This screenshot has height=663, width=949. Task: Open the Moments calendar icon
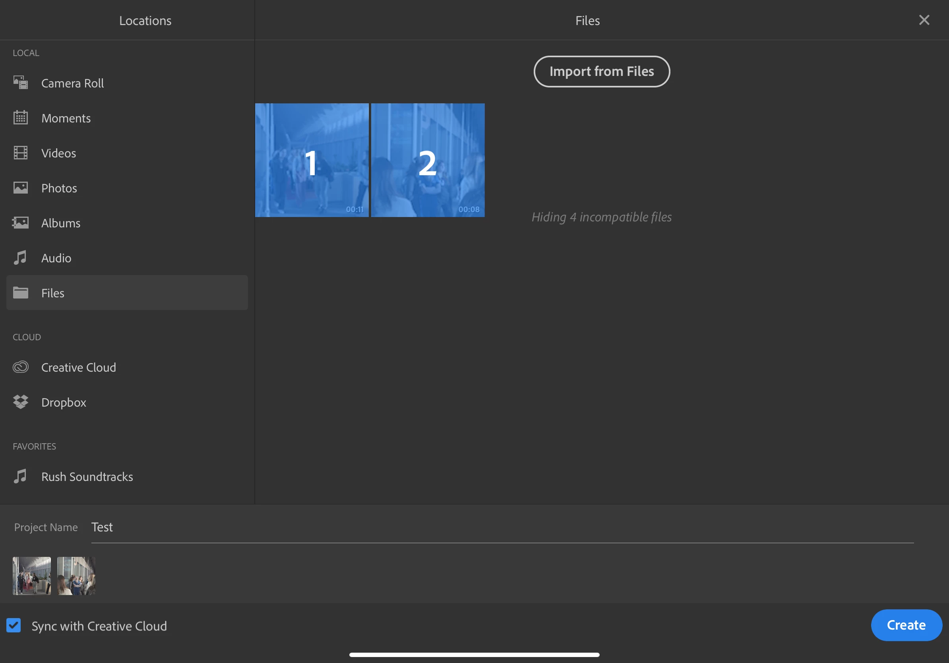20,118
